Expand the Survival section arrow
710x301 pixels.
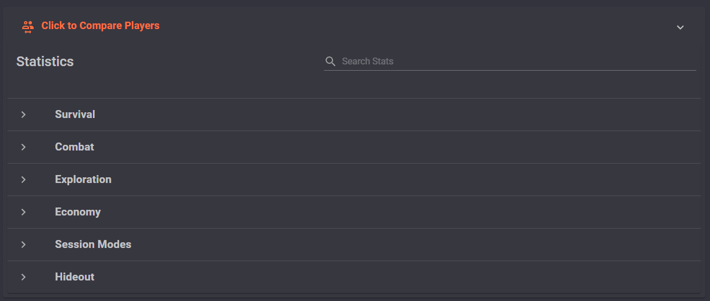coord(23,115)
